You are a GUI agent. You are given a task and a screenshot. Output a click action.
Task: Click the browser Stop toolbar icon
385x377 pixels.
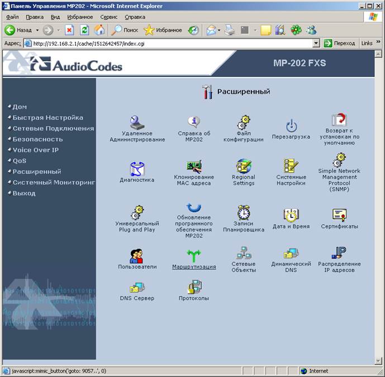69,30
